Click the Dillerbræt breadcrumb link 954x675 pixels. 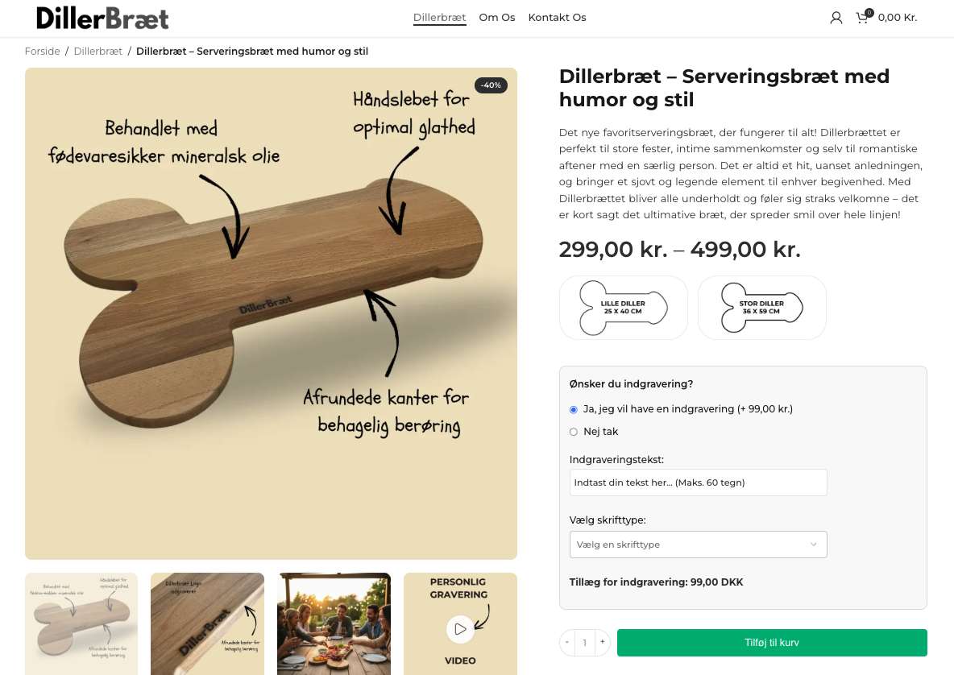tap(98, 52)
